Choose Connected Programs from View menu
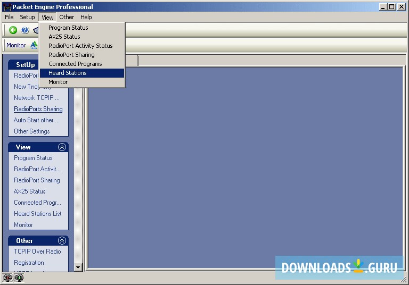Screen dimensions: 409x285 (82, 64)
